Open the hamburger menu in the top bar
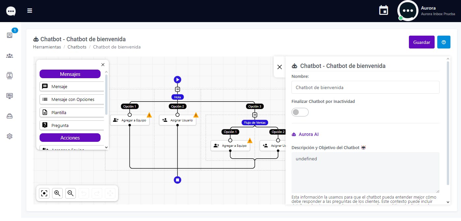The width and height of the screenshot is (461, 221). pyautogui.click(x=30, y=11)
